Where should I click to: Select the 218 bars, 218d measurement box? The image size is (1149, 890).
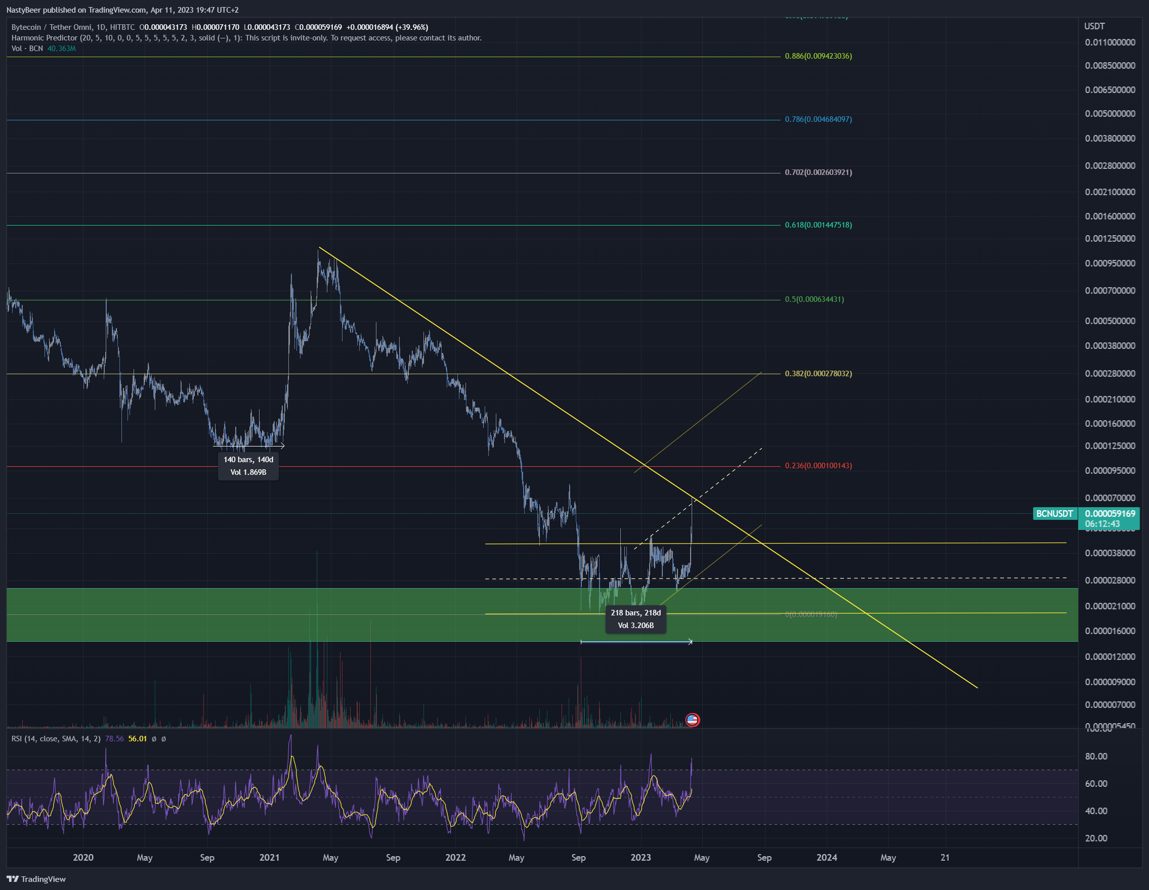coord(635,619)
